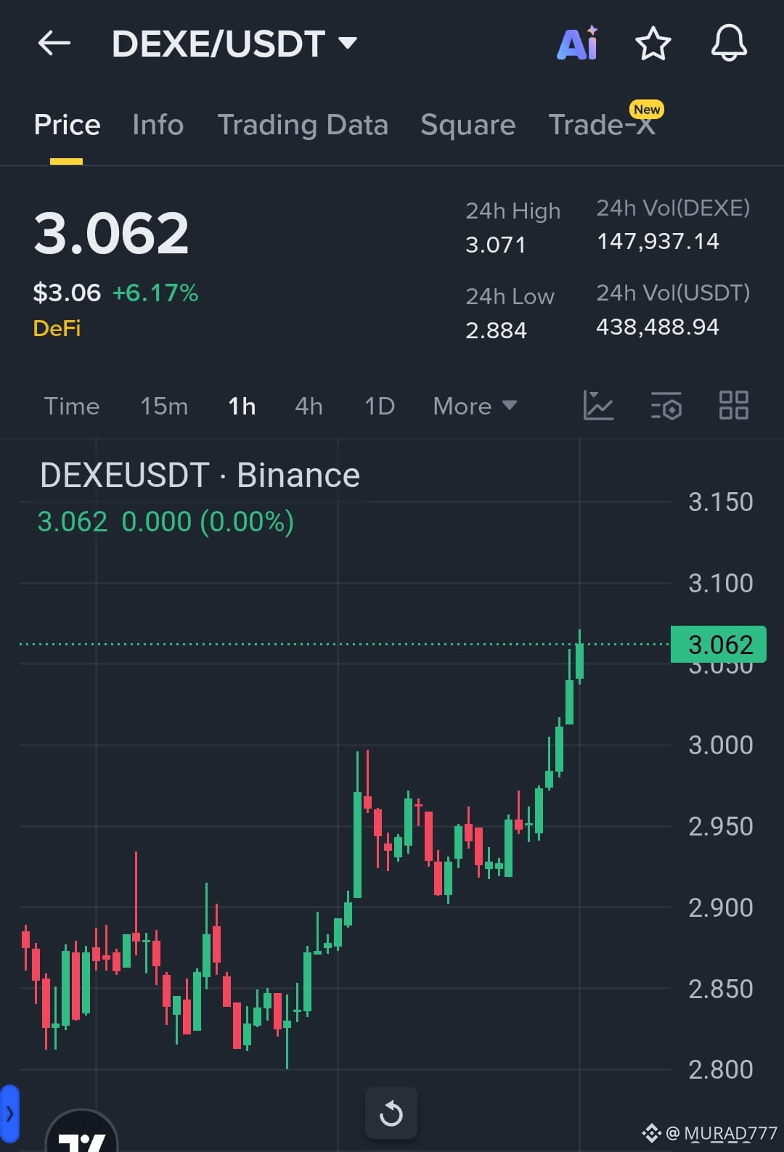
Task: Expand the More intervals dropdown
Action: [x=475, y=406]
